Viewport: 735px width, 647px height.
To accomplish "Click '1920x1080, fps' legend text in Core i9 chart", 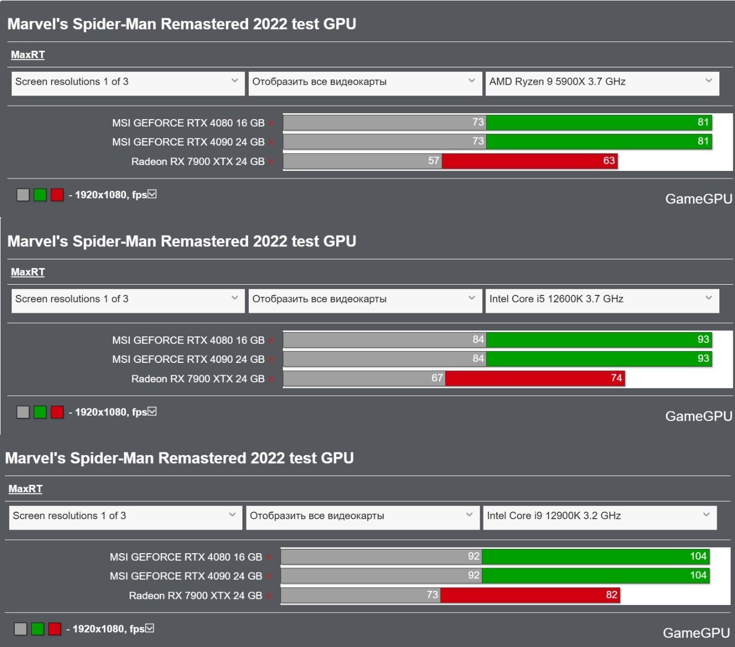I will (x=108, y=629).
